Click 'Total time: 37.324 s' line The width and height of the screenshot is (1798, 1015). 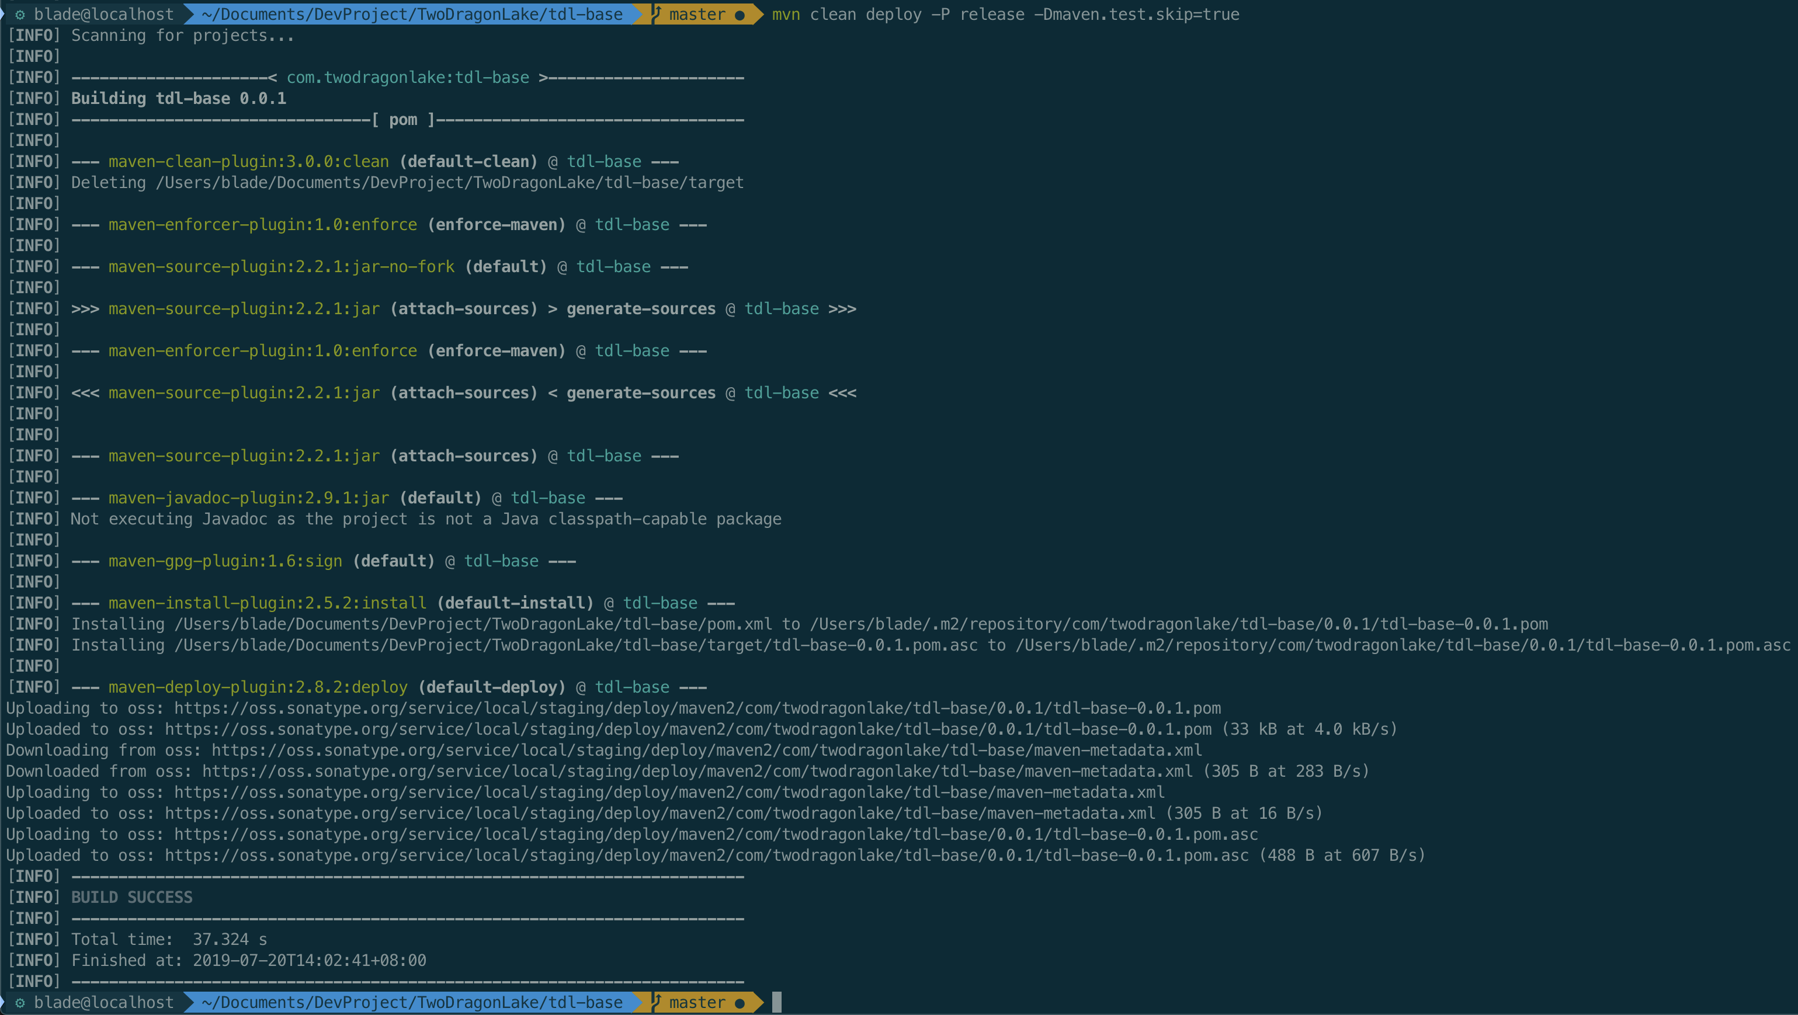coord(169,940)
